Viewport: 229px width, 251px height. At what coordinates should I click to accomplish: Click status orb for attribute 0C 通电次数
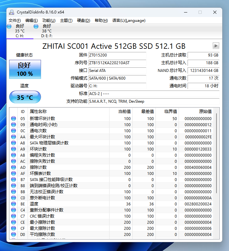[13, 131]
